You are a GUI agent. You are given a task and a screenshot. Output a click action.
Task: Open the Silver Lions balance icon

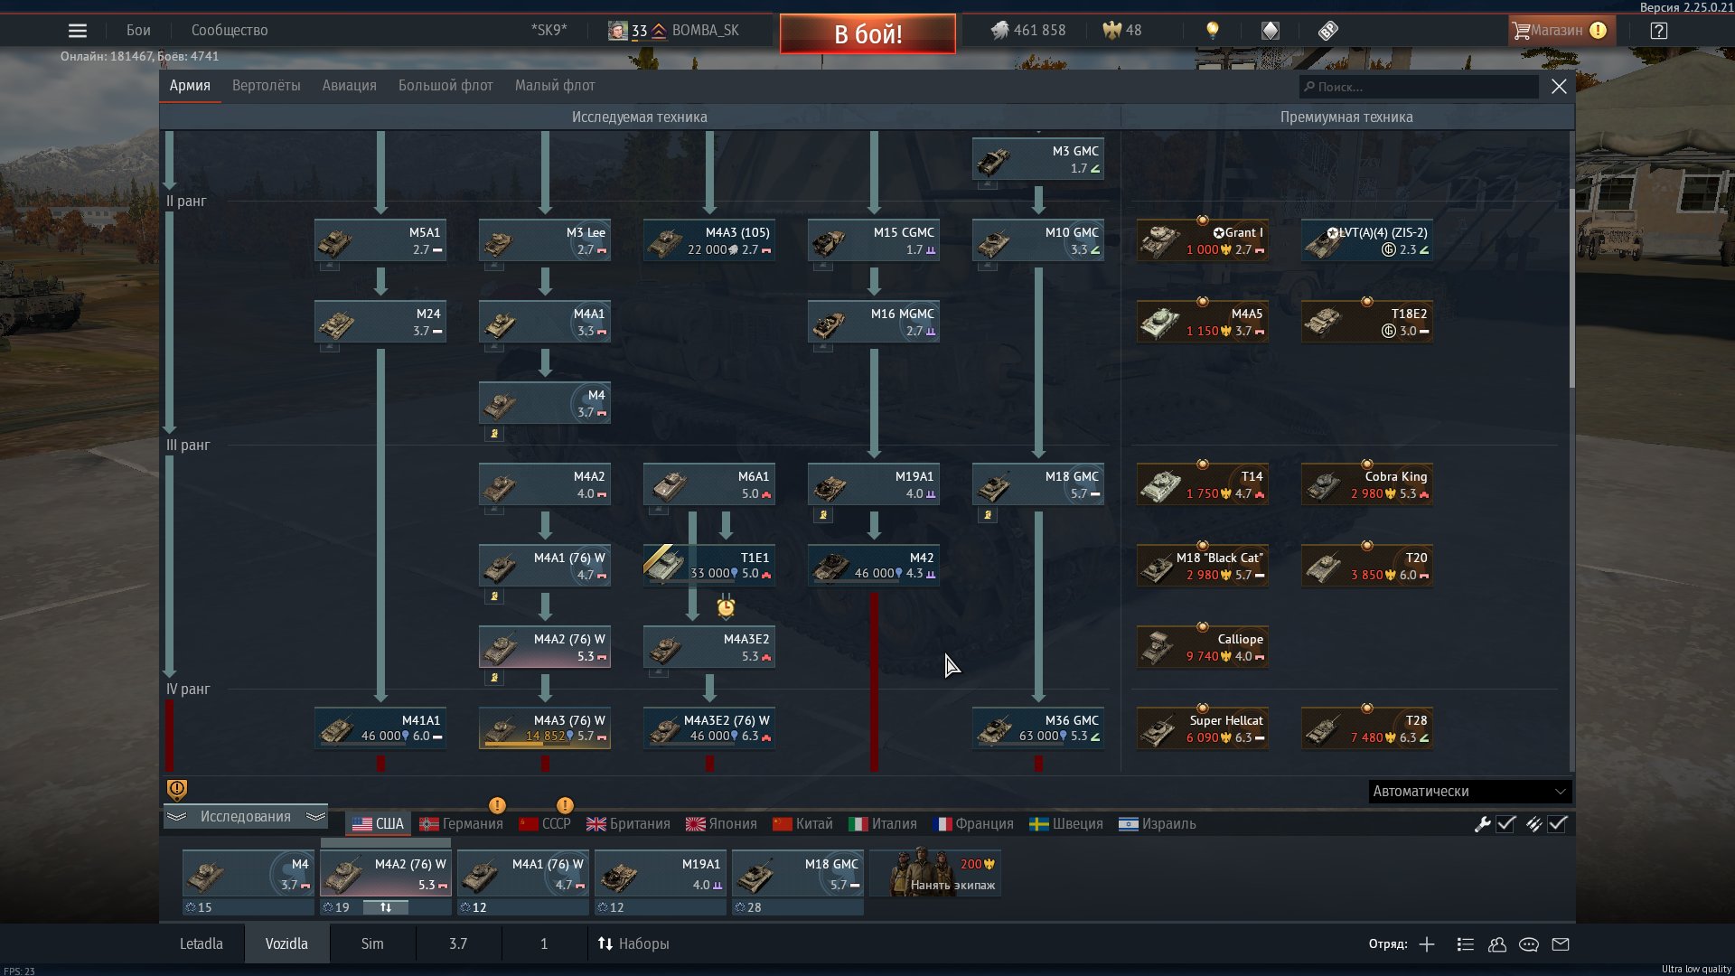point(999,31)
